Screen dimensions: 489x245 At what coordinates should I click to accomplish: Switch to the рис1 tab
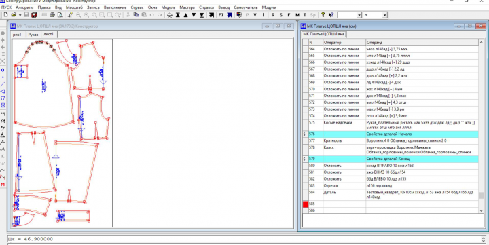(x=18, y=35)
